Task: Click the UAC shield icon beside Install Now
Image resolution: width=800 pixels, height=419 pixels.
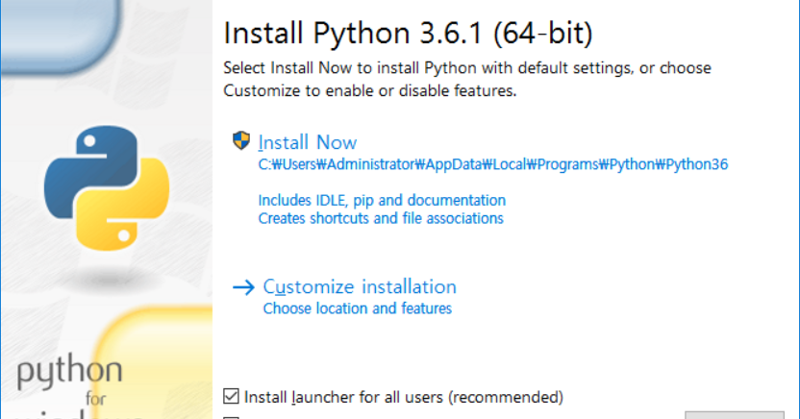Action: click(241, 140)
